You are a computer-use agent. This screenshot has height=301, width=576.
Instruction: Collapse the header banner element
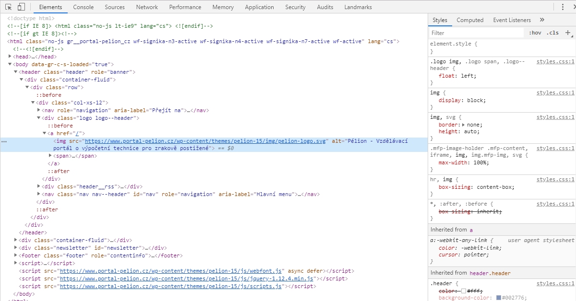pyautogui.click(x=16, y=72)
